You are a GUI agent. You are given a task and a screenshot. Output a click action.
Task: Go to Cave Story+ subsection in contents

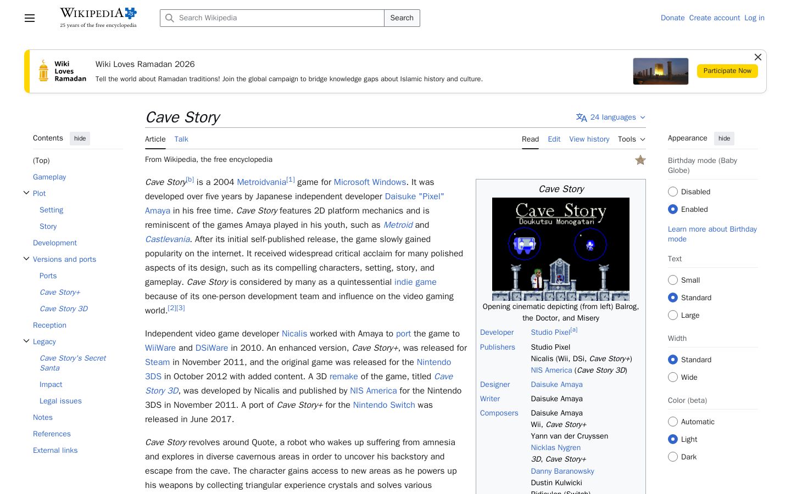[60, 292]
